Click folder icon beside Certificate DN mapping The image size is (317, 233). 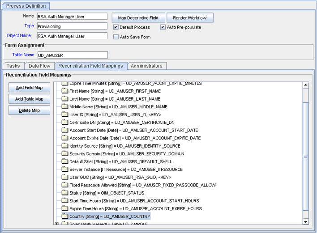click(x=64, y=123)
